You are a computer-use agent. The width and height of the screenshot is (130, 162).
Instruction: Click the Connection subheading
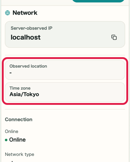coord(19,120)
